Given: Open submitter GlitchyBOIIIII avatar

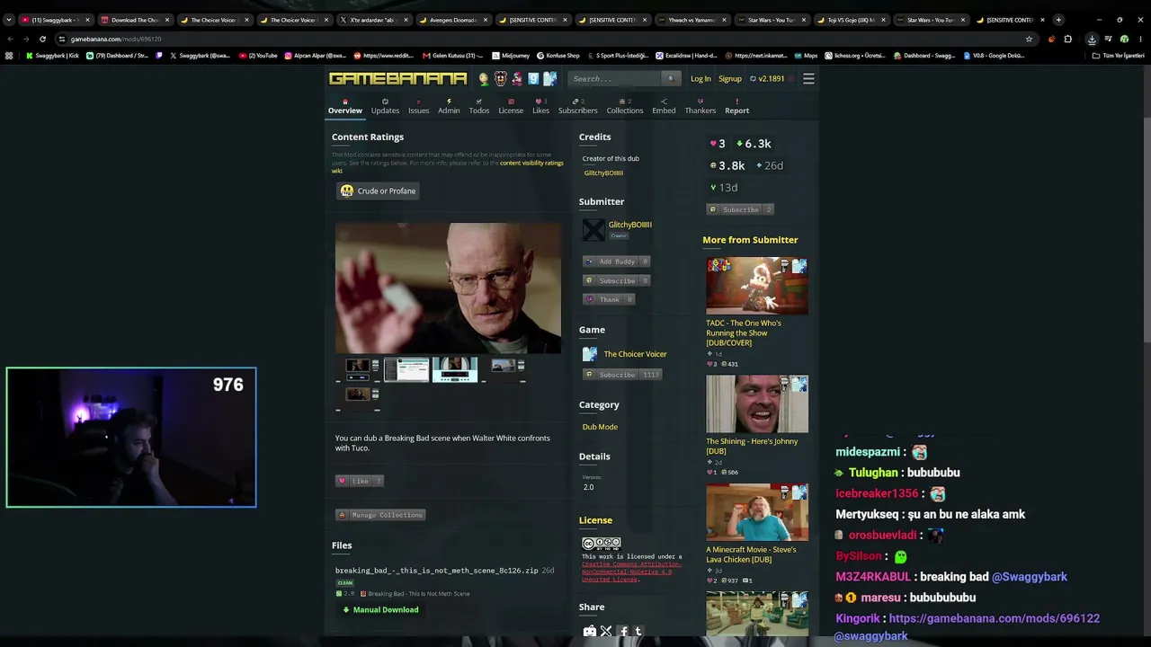Looking at the screenshot, I should tap(593, 230).
